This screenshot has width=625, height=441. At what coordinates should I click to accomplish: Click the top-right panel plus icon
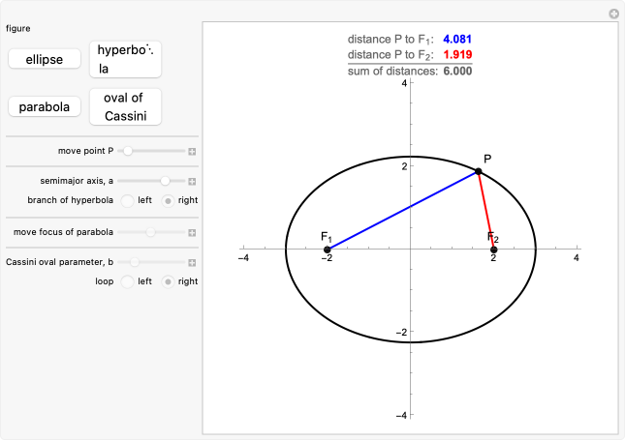point(613,14)
